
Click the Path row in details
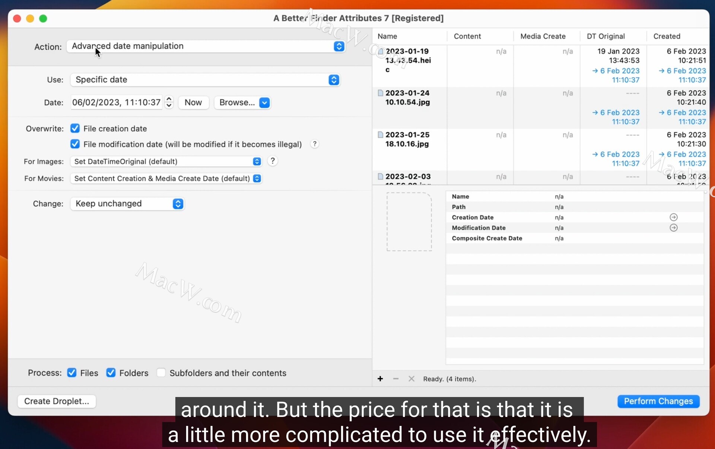tap(575, 207)
